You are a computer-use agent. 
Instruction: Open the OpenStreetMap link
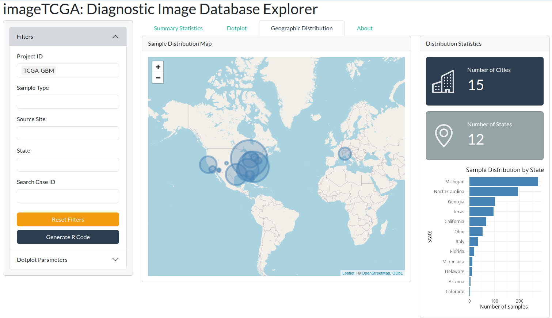click(376, 273)
